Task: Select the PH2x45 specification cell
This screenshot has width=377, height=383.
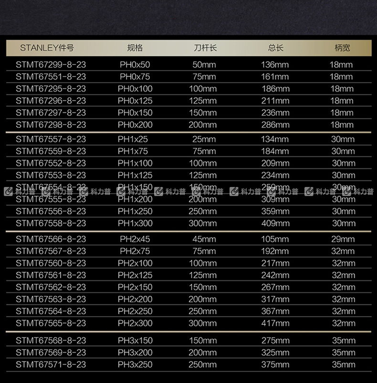Action: tap(135, 239)
